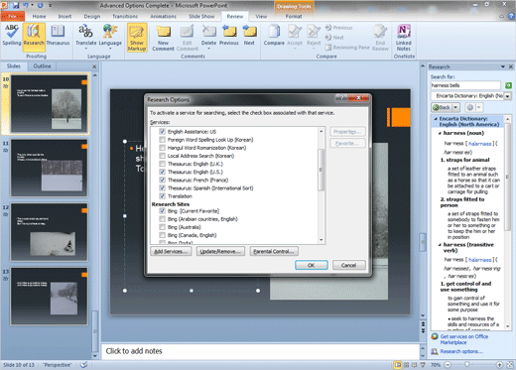Click the Translate icon

click(x=85, y=36)
